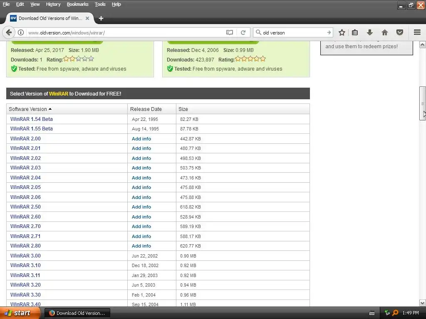The height and width of the screenshot is (319, 426).
Task: Open WinRAR 3.11 link
Action: click(x=25, y=275)
